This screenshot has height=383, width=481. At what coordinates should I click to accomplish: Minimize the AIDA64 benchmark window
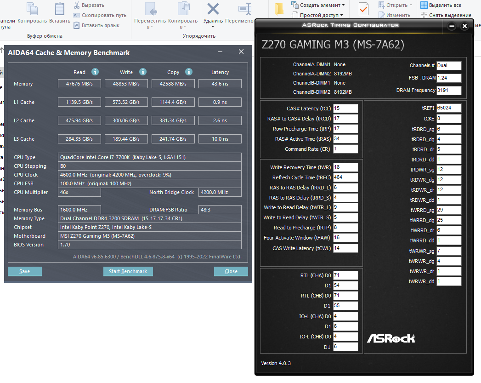tap(220, 51)
